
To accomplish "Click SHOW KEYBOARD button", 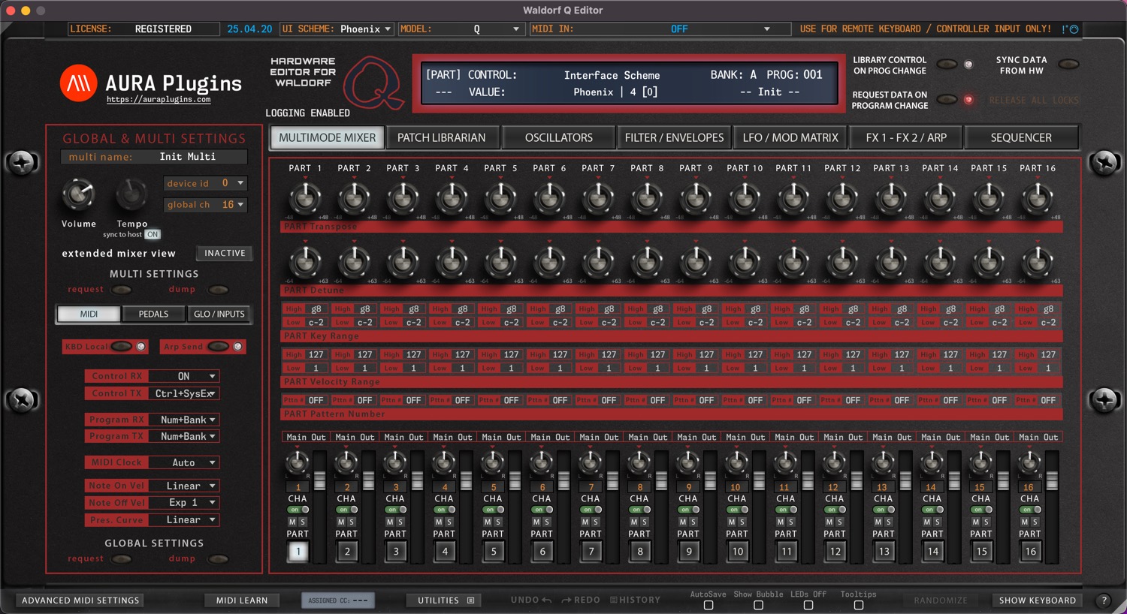I will [x=1038, y=600].
